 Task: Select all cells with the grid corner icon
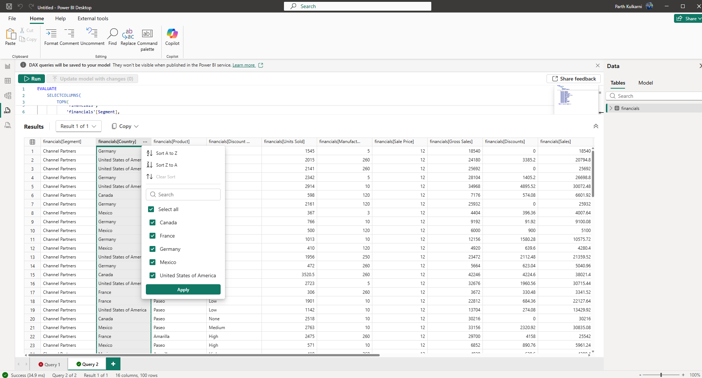click(x=32, y=142)
